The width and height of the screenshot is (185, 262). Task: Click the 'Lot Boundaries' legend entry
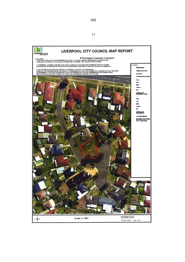[x=142, y=116]
